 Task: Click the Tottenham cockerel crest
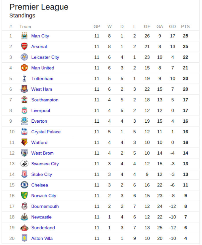[x=24, y=78]
